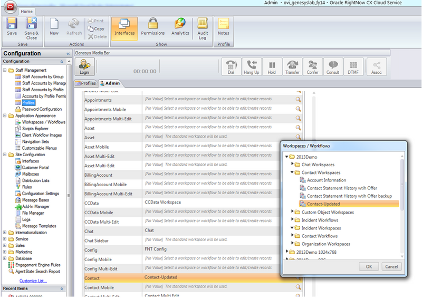Expand the Service folder
Viewport: 422px width, 298px height.
(5, 239)
